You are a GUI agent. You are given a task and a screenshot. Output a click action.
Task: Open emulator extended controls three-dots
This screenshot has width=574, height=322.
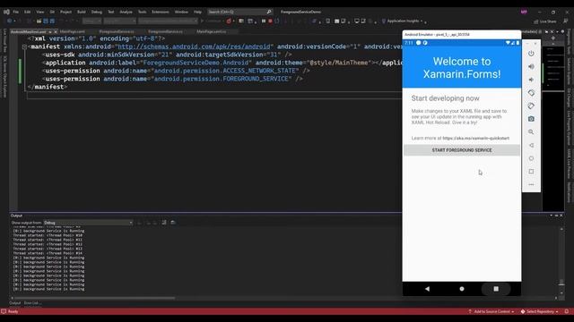(x=531, y=184)
